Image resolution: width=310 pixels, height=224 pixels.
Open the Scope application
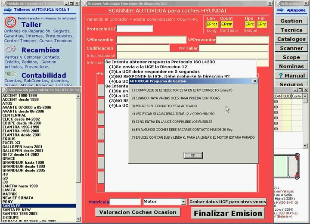[x=291, y=57]
